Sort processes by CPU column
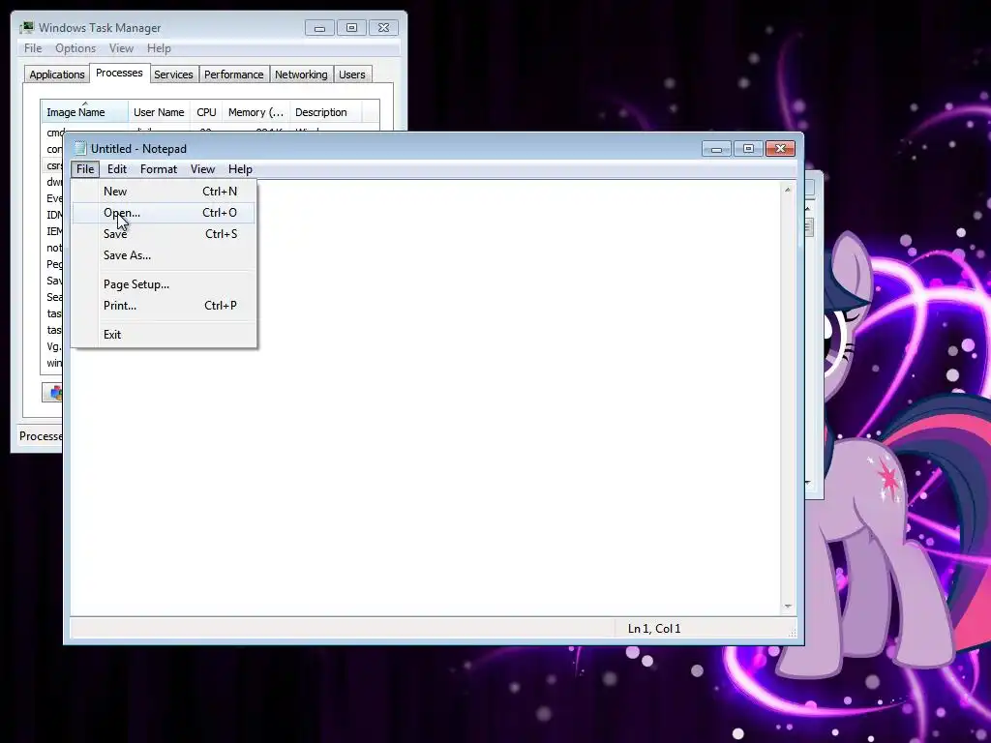Image resolution: width=991 pixels, height=743 pixels. [x=207, y=112]
